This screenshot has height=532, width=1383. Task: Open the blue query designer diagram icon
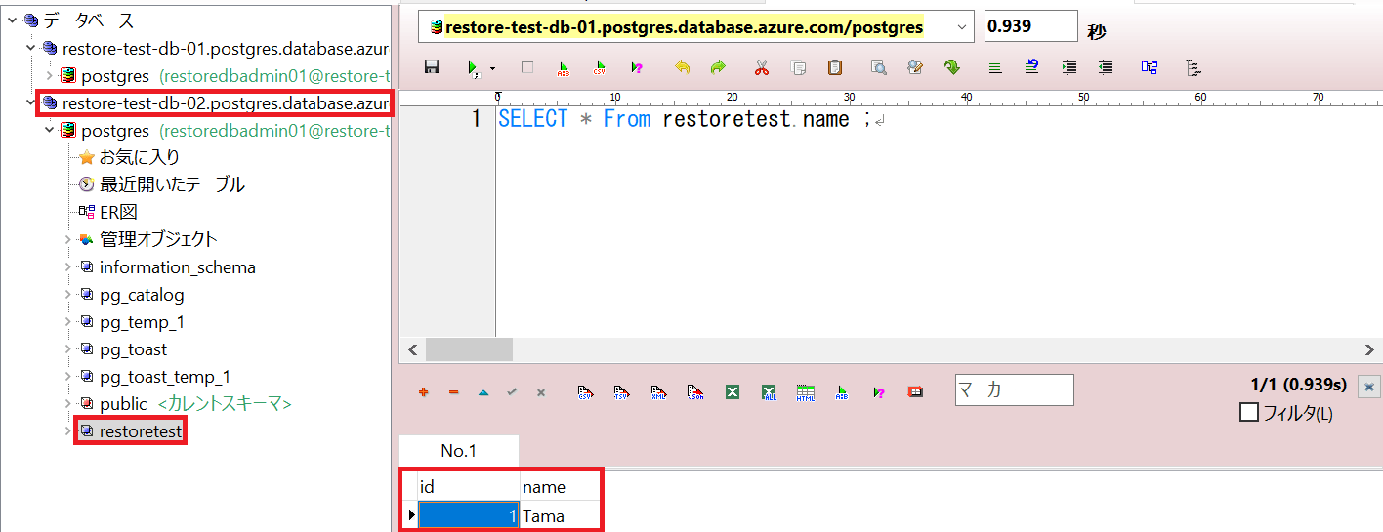[1150, 67]
